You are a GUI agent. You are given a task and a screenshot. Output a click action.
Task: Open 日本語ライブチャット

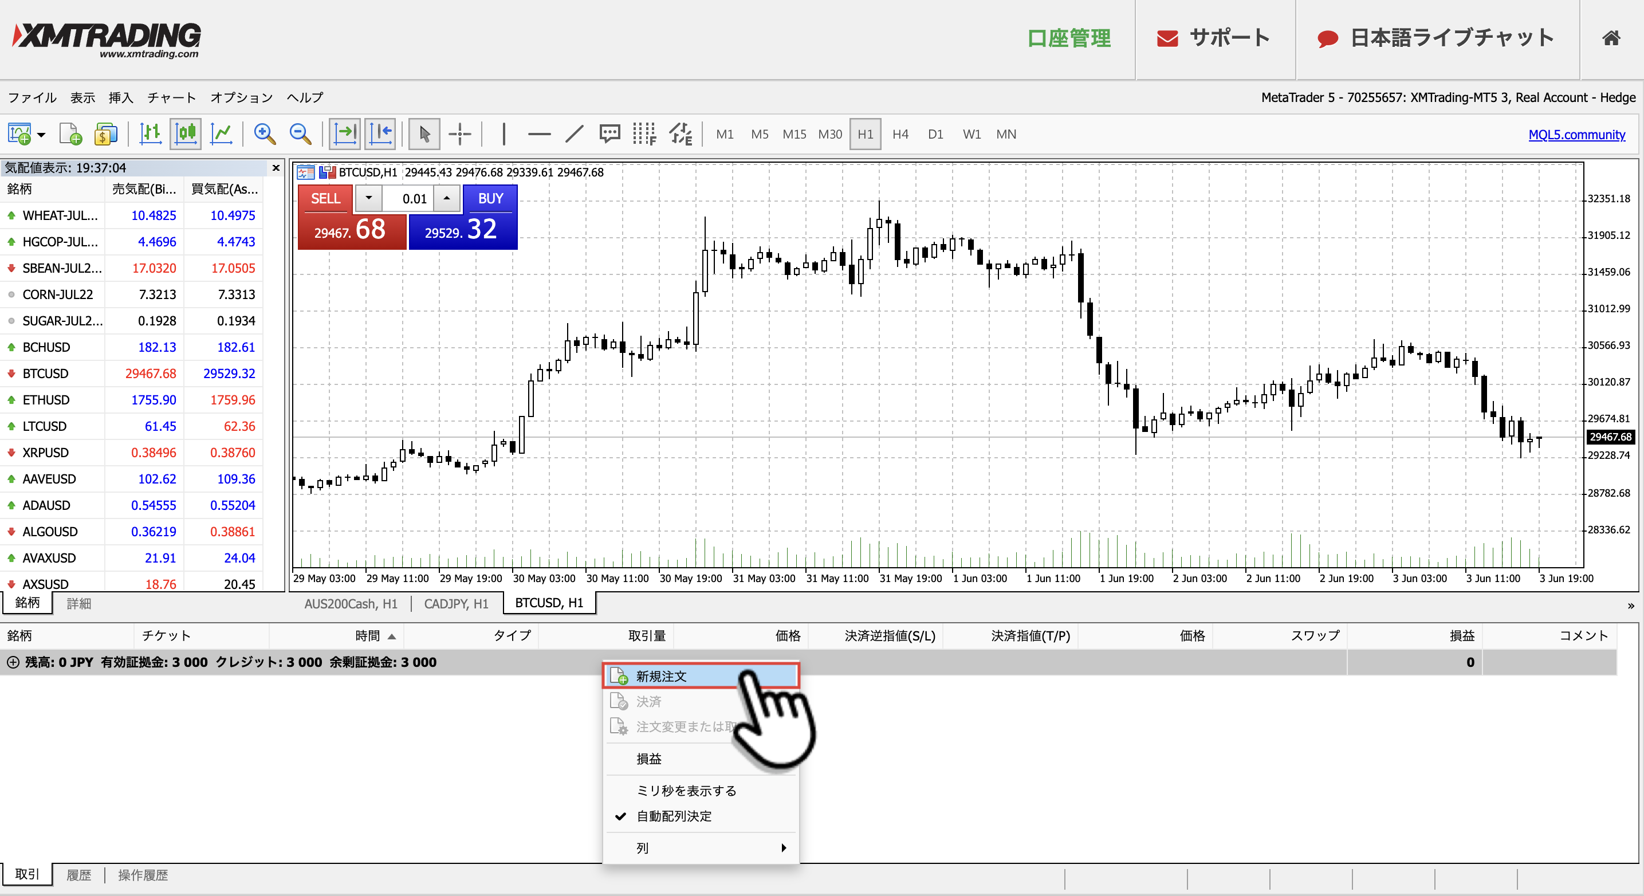click(x=1436, y=38)
